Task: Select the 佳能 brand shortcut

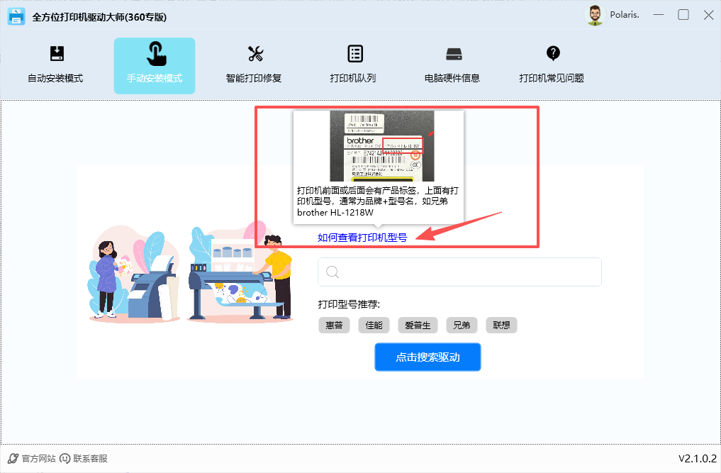Action: point(374,325)
